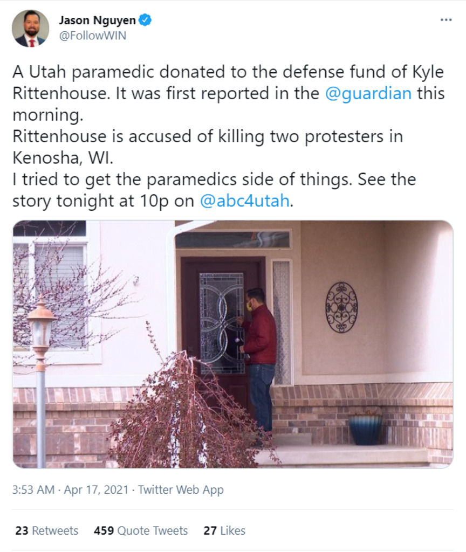Image resolution: width=466 pixels, height=552 pixels.
Task: Click the 3:53 AM tweet timestamp
Action: tap(33, 490)
